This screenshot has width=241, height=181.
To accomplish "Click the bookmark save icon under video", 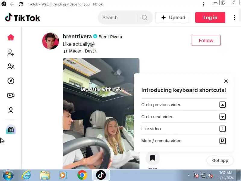I will point(153,158).
